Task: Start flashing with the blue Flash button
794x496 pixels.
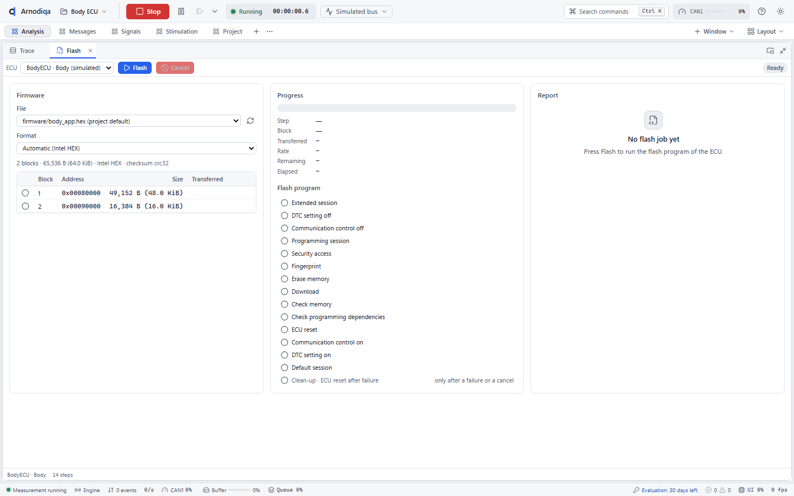Action: (x=135, y=68)
